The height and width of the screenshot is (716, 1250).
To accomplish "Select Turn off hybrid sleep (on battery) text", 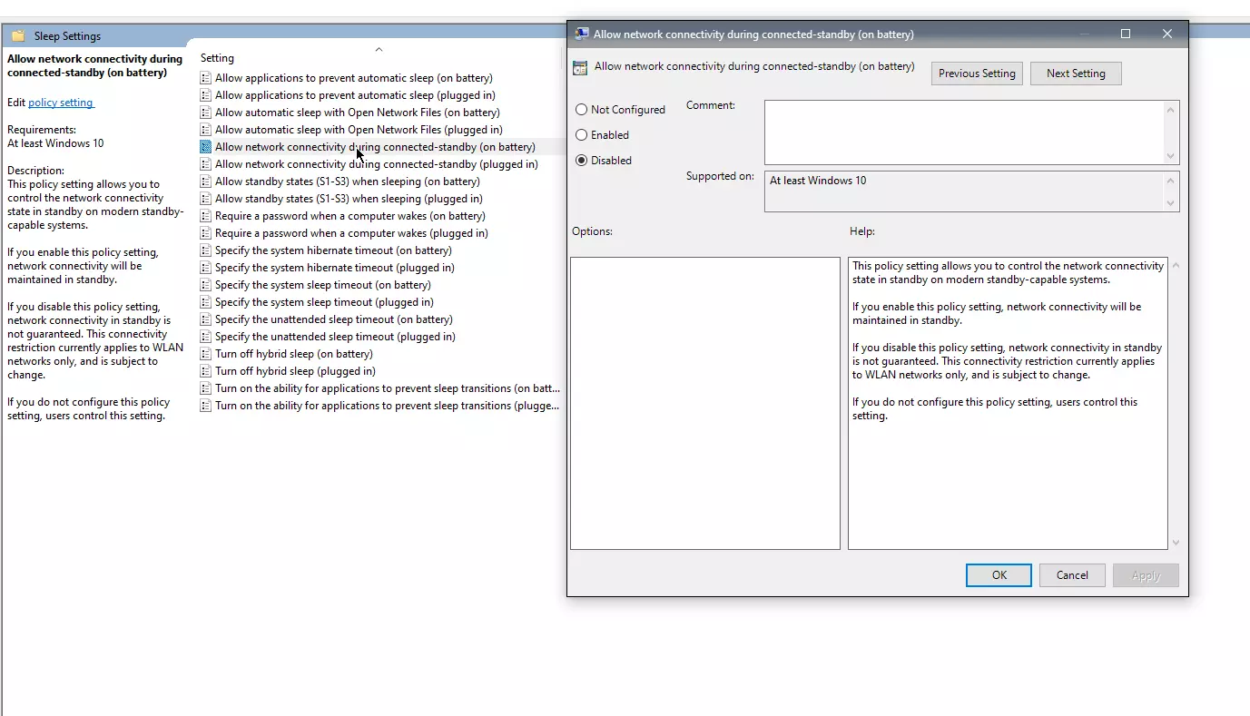I will coord(294,354).
